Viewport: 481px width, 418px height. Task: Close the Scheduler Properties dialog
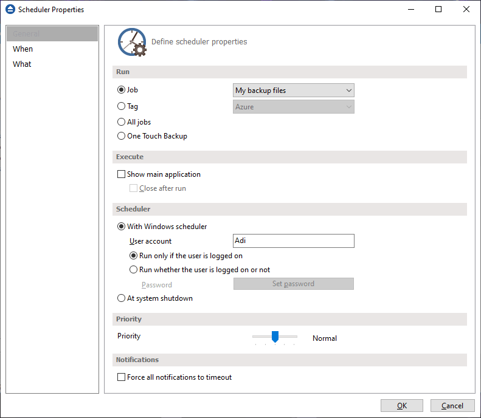pyautogui.click(x=466, y=10)
